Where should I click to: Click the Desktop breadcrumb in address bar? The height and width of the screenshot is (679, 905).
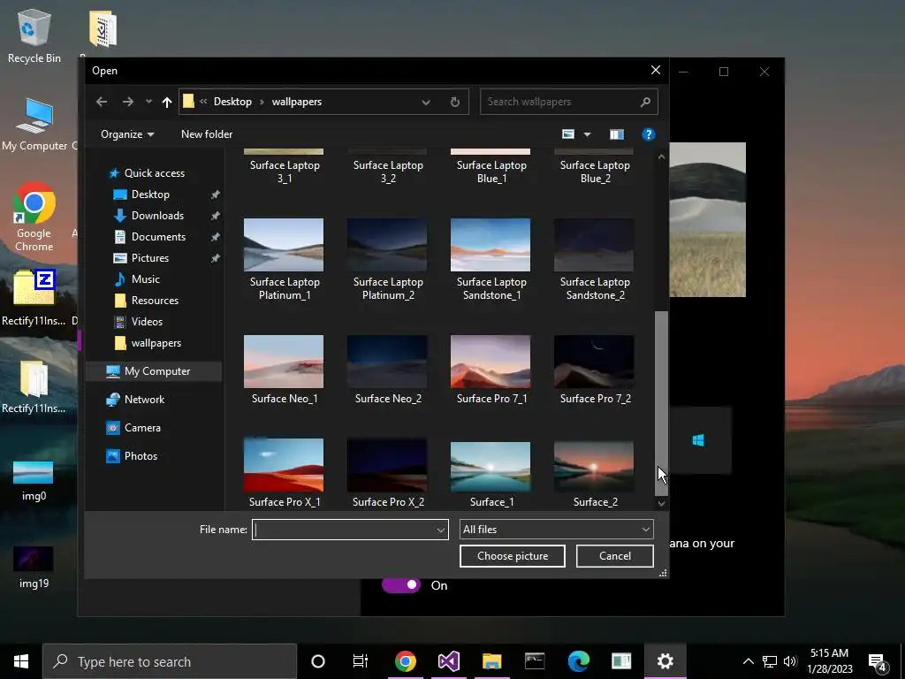coord(232,102)
